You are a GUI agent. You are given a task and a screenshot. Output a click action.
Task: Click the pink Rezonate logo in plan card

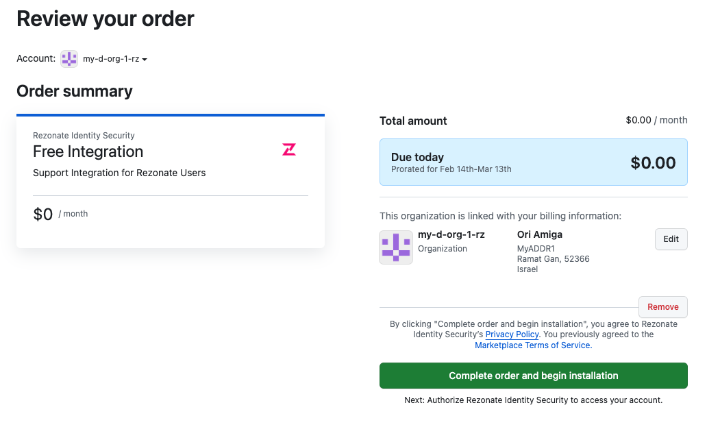pos(289,149)
